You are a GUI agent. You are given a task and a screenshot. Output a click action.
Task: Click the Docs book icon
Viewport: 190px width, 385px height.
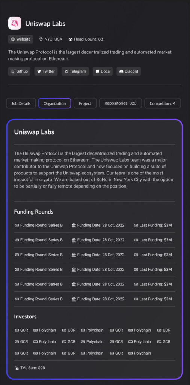97,71
